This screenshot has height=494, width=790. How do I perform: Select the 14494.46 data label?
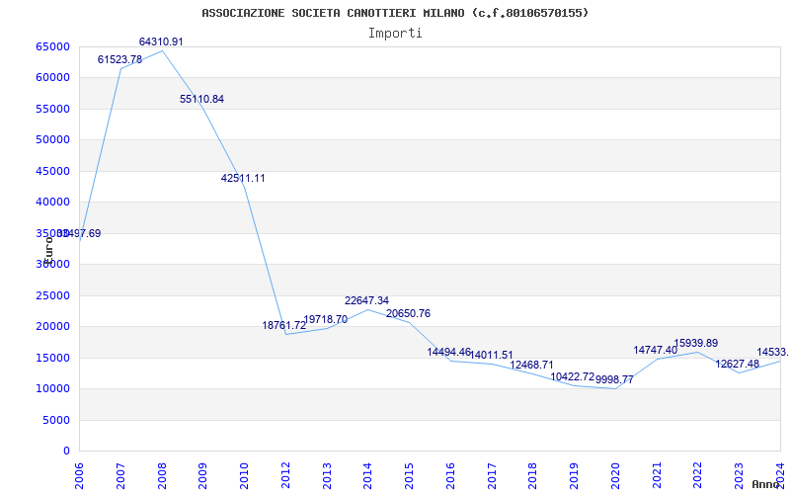tap(449, 352)
